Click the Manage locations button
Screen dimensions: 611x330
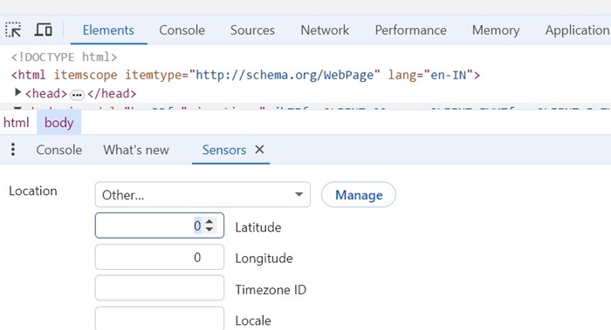pos(359,194)
